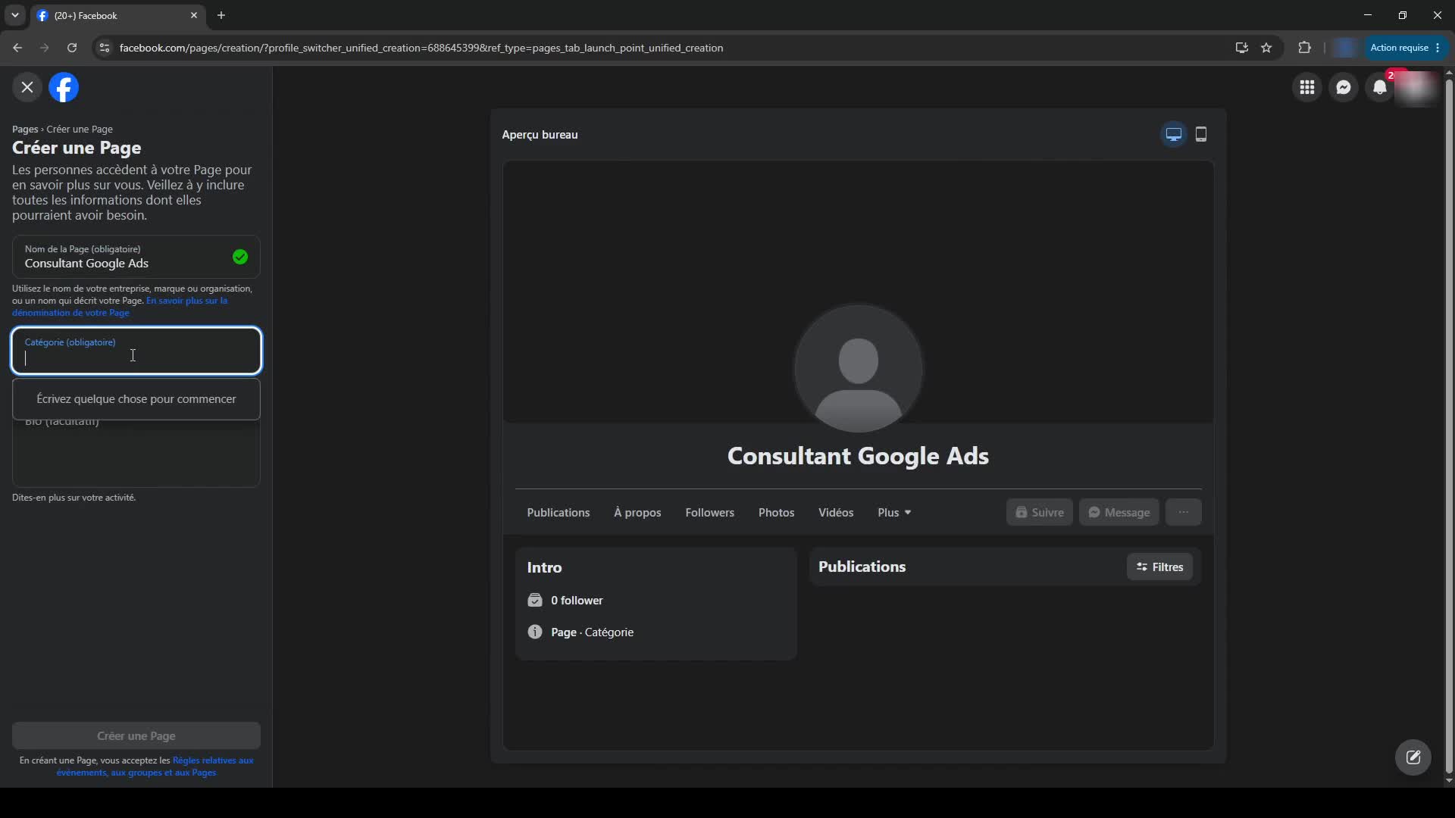Open the tab search dropdown arrow
The height and width of the screenshot is (818, 1455).
[x=14, y=15]
